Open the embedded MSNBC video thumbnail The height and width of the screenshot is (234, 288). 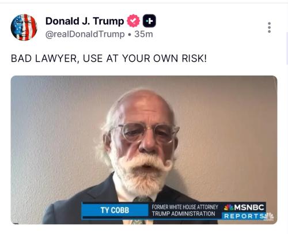click(144, 150)
